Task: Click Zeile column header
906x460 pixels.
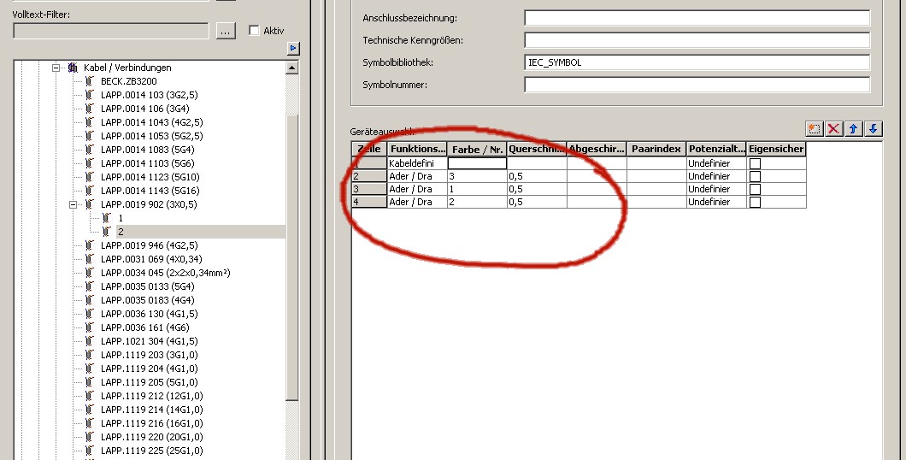Action: [369, 149]
